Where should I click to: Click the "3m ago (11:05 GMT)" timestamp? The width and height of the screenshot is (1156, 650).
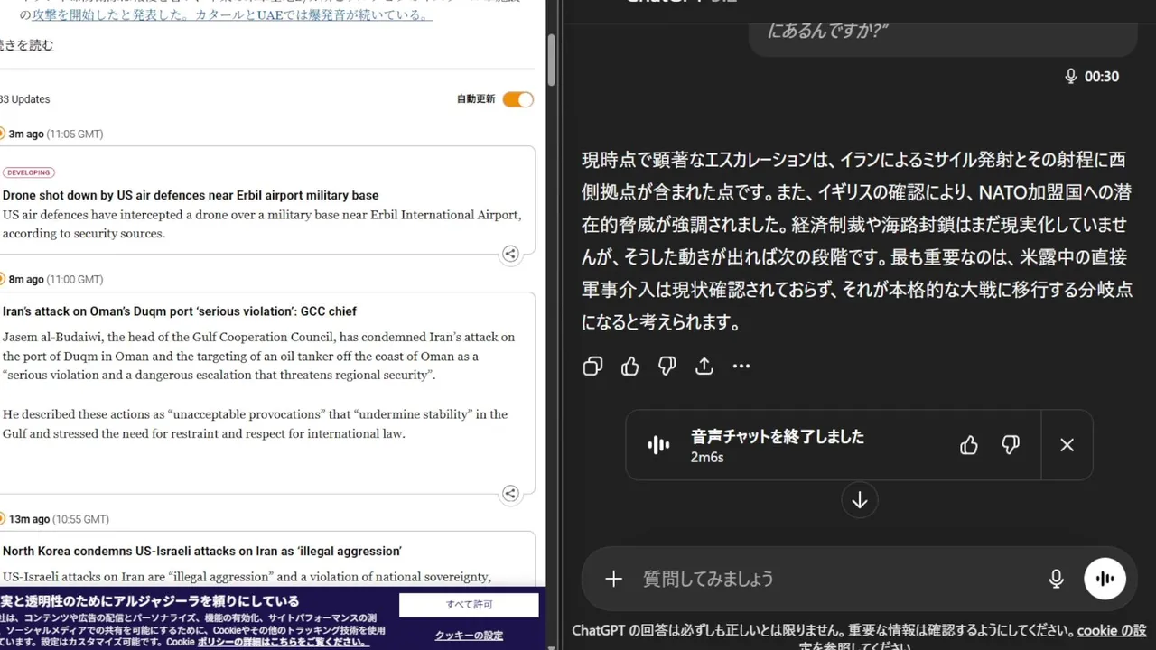pos(56,135)
